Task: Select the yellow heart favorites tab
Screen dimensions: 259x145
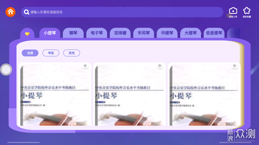Action: (27, 33)
